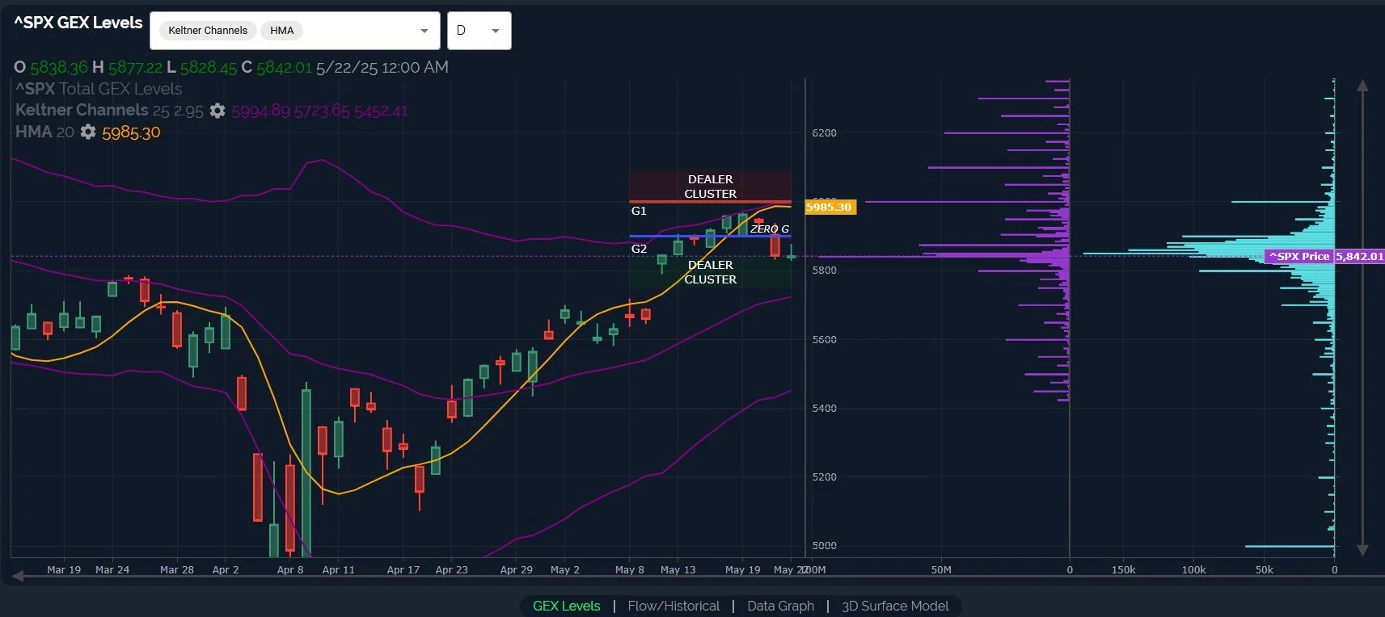This screenshot has height=617, width=1385.
Task: Click the vertical range slider track at right
Action: 1362,317
